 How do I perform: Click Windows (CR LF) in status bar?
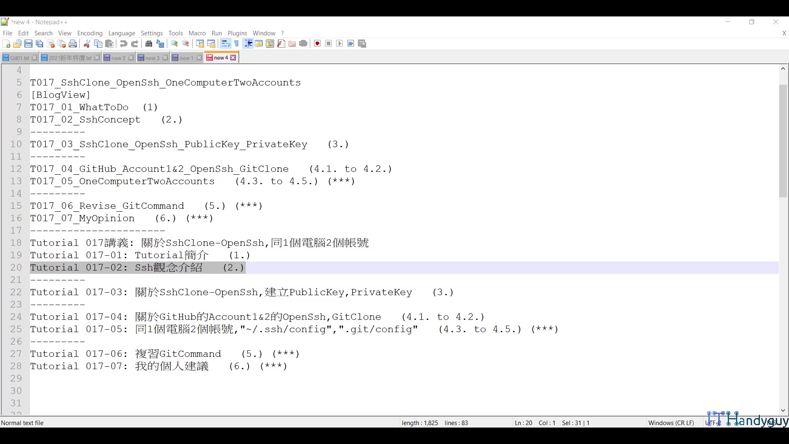coord(671,423)
